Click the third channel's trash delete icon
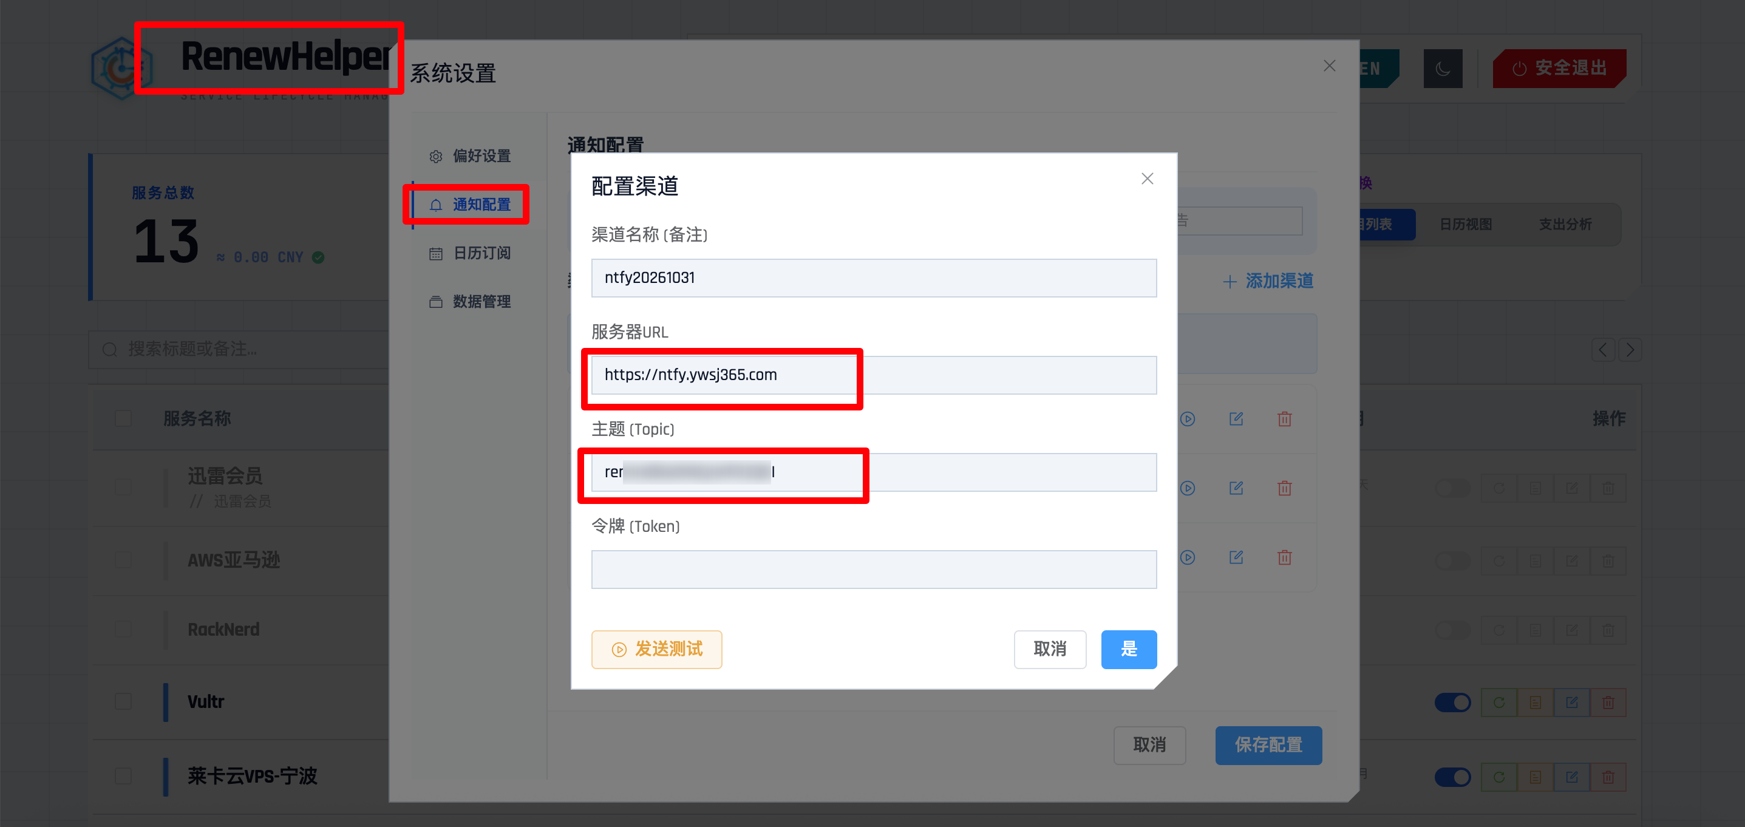 tap(1284, 557)
